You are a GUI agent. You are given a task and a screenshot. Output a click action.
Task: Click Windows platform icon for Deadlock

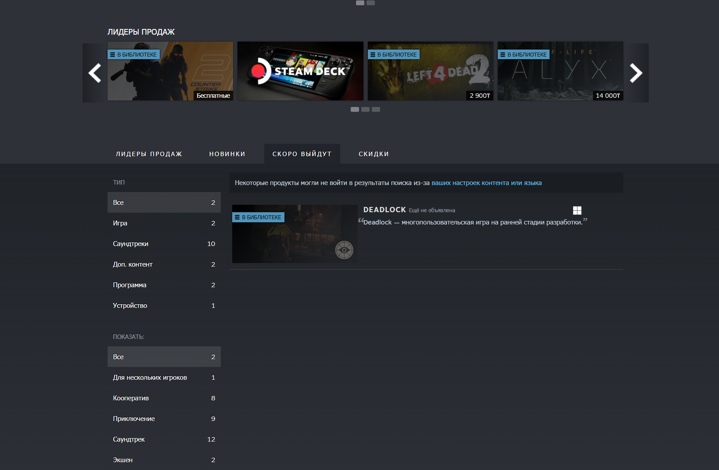pyautogui.click(x=577, y=210)
